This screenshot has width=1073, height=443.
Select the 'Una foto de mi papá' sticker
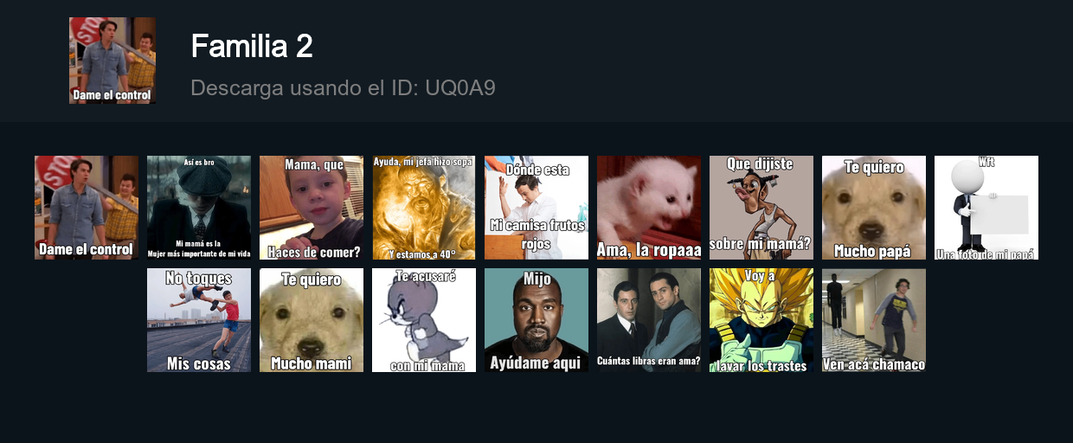pyautogui.click(x=986, y=208)
